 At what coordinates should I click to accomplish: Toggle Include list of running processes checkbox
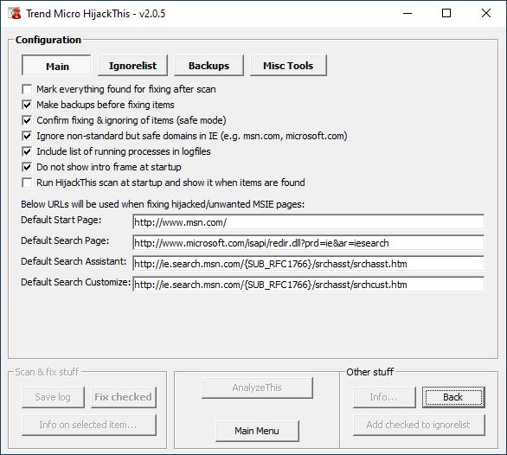(27, 151)
